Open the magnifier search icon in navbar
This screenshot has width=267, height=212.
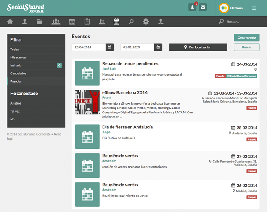pos(131,22)
